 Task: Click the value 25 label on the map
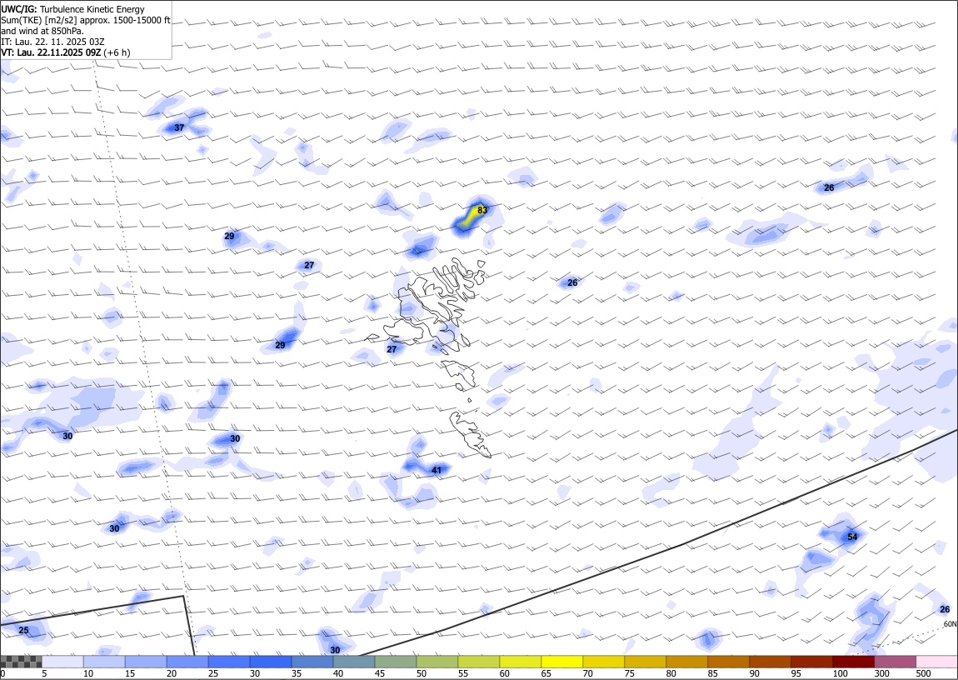click(x=23, y=631)
